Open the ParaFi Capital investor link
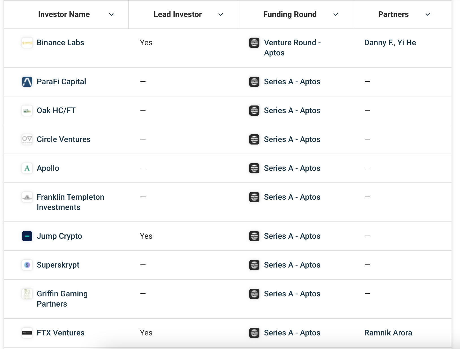Screen dimensions: 460x349 tap(61, 82)
